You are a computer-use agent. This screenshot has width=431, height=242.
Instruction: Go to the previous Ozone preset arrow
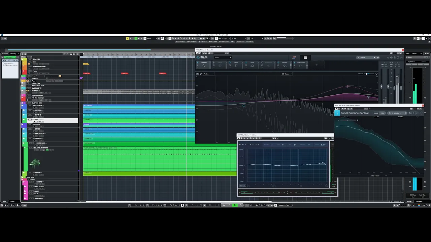[374, 57]
